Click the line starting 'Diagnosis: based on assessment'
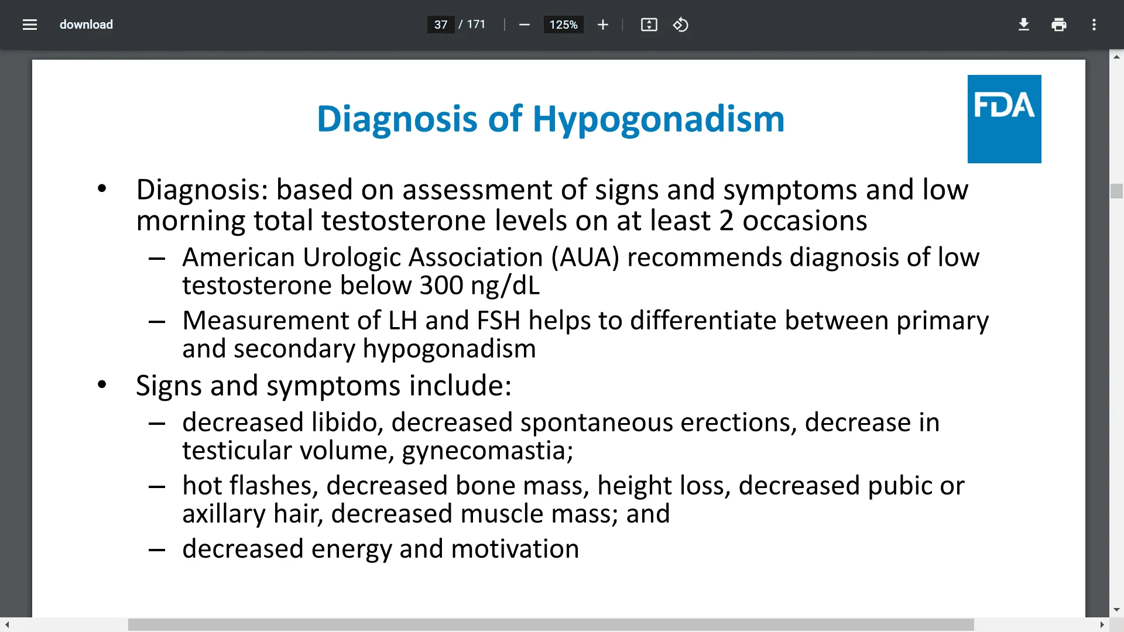Screen dimensions: 1124x632 552,190
